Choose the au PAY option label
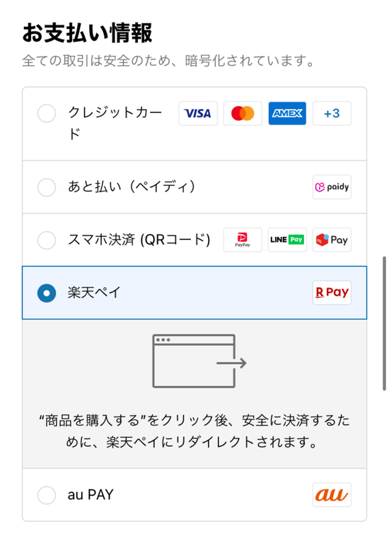Screen dimensions: 389x543 [91, 495]
